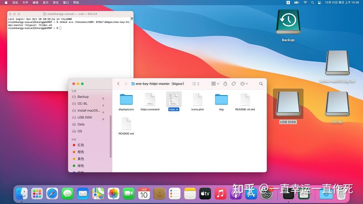Open the 显示 menu
This screenshot has height=204, width=363.
pyautogui.click(x=46, y=3)
